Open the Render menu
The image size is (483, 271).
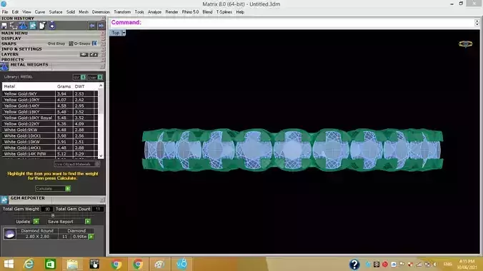click(x=171, y=12)
